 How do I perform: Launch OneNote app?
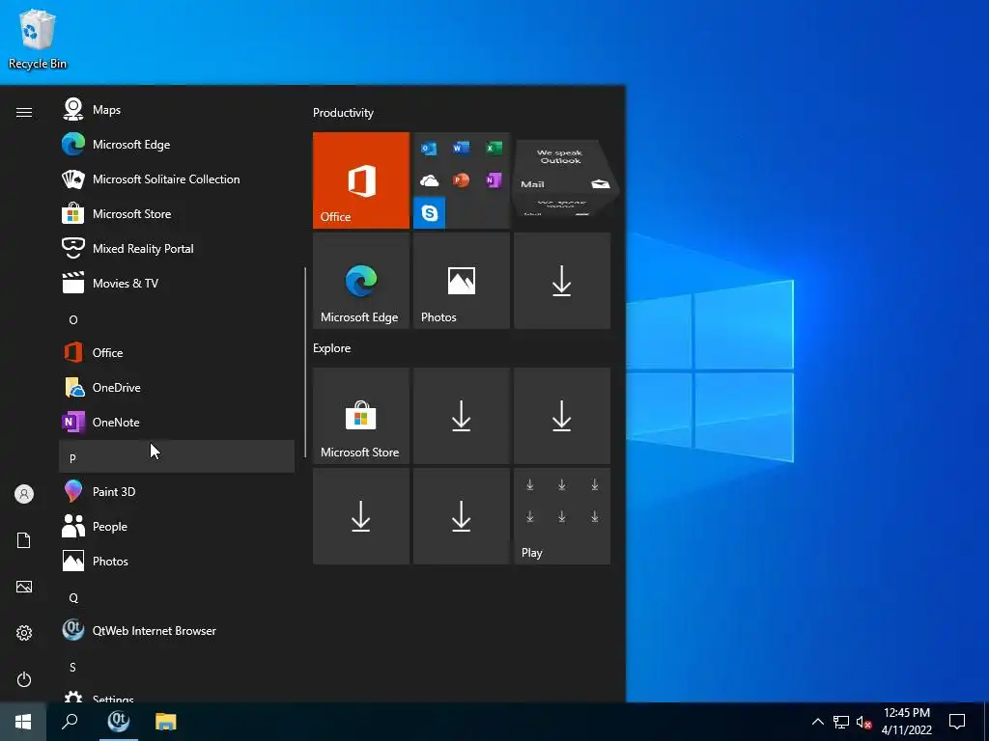177,422
